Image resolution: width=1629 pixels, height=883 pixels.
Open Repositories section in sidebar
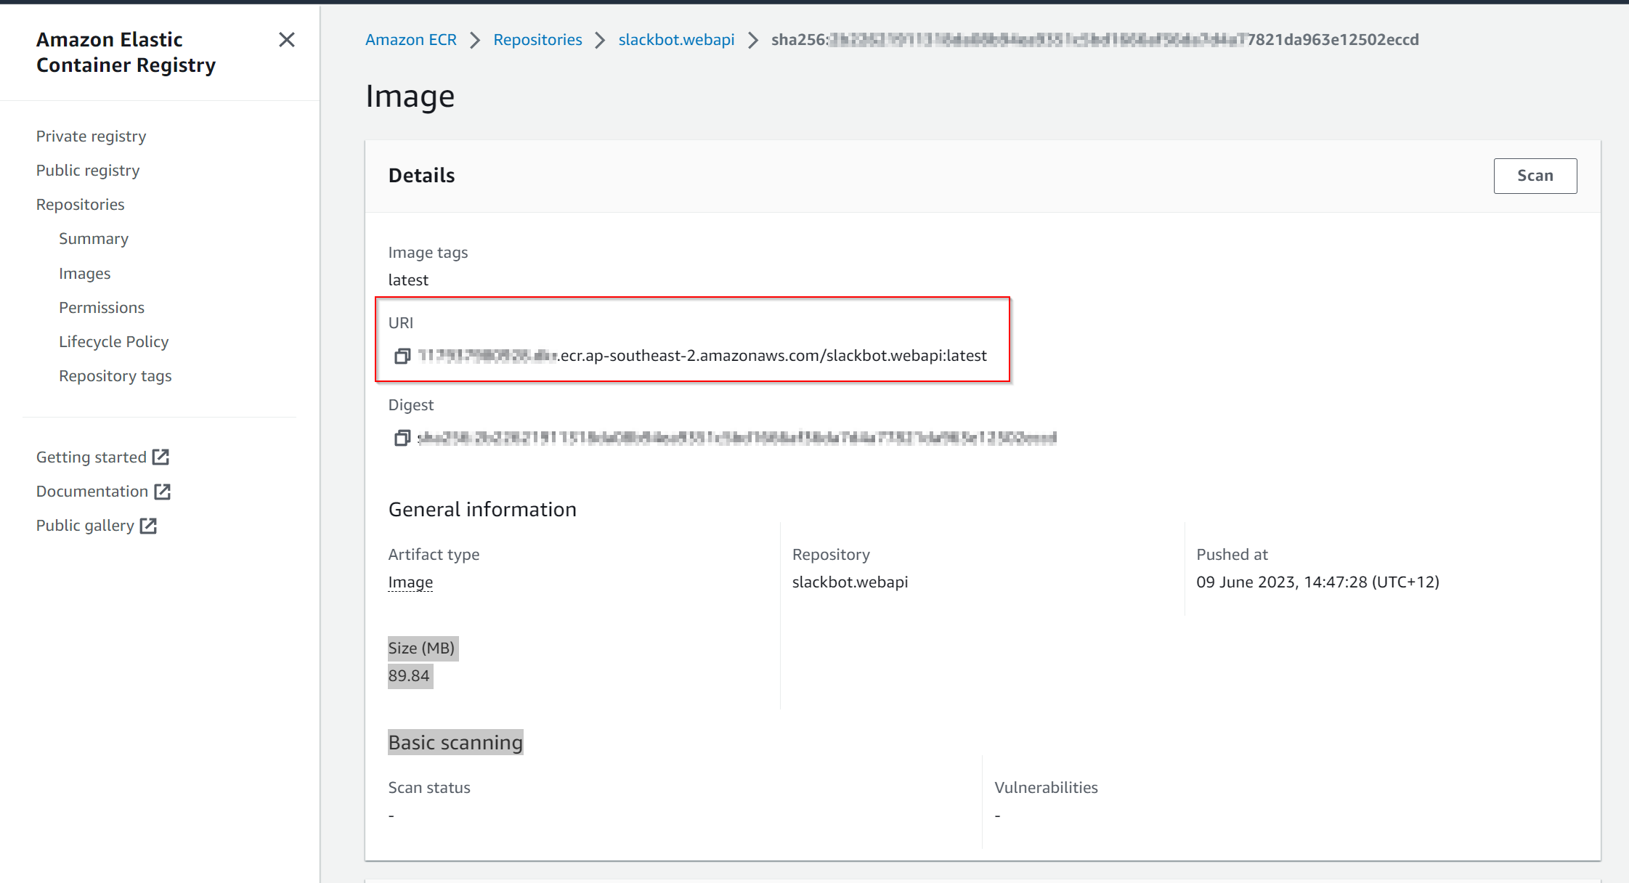(80, 205)
